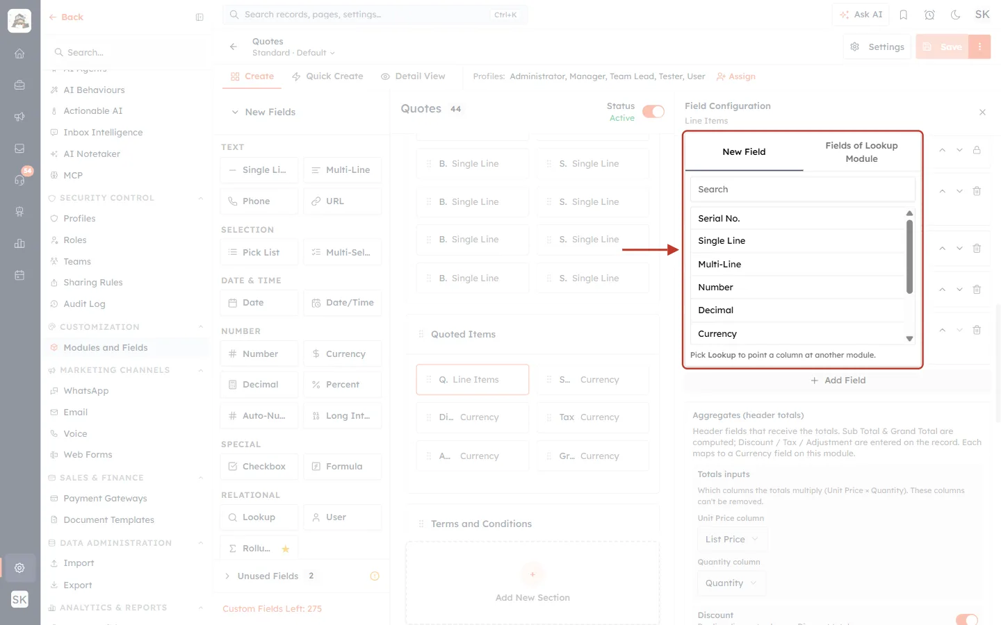
Task: Click the global search records field
Action: (x=375, y=15)
